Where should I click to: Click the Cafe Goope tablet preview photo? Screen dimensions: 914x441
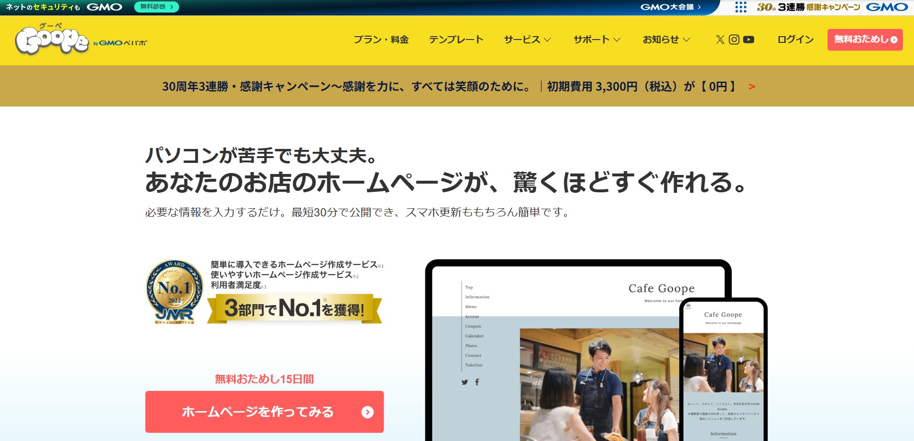point(599,385)
